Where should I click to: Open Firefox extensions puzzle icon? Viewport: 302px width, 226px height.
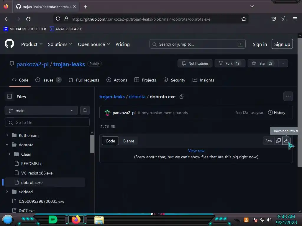(284, 19)
